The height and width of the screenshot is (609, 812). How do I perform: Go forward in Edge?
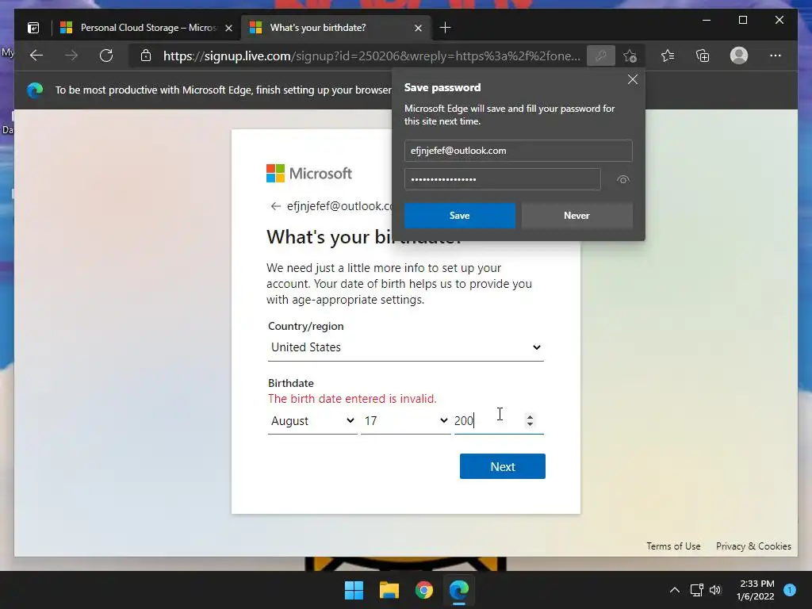tap(71, 56)
